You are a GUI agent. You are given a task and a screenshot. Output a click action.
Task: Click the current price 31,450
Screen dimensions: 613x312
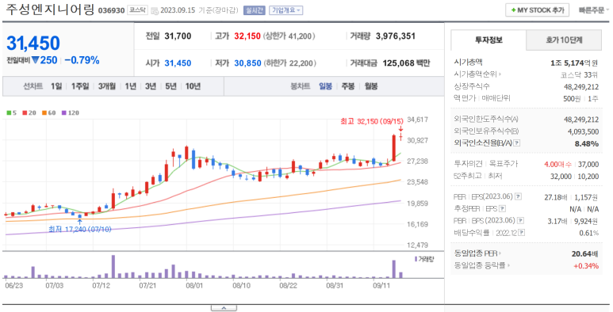coord(33,43)
